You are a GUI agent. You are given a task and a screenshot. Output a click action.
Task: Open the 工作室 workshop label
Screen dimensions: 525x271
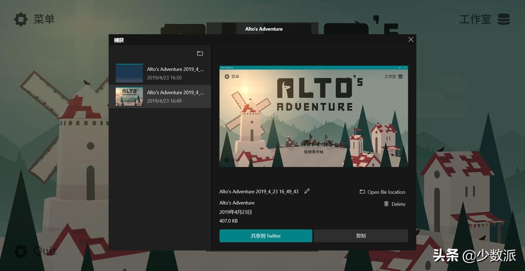coord(475,19)
